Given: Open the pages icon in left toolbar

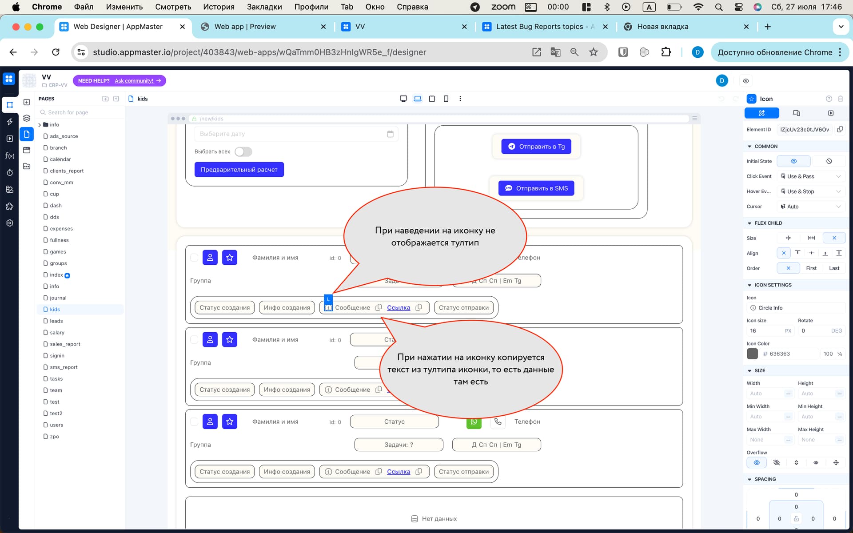Looking at the screenshot, I should point(27,134).
